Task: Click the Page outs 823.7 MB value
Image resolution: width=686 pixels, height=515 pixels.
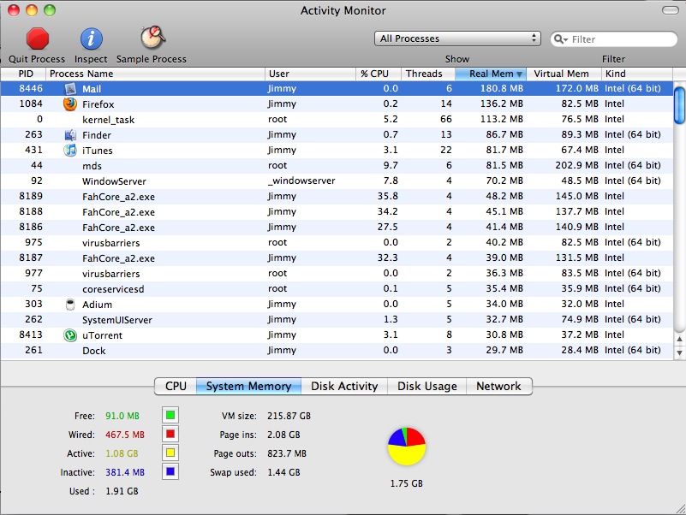Action: pyautogui.click(x=287, y=453)
